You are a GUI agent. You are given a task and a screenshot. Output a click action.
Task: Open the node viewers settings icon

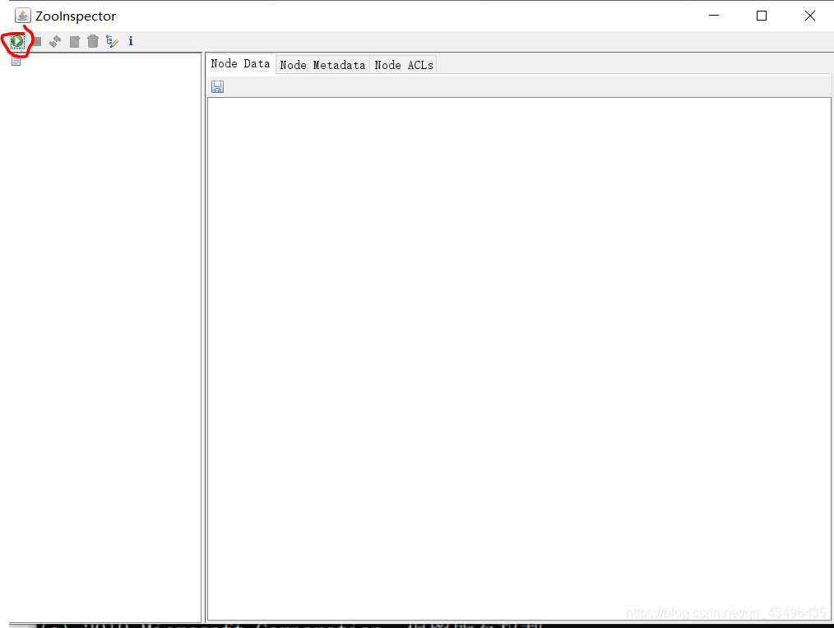(112, 41)
